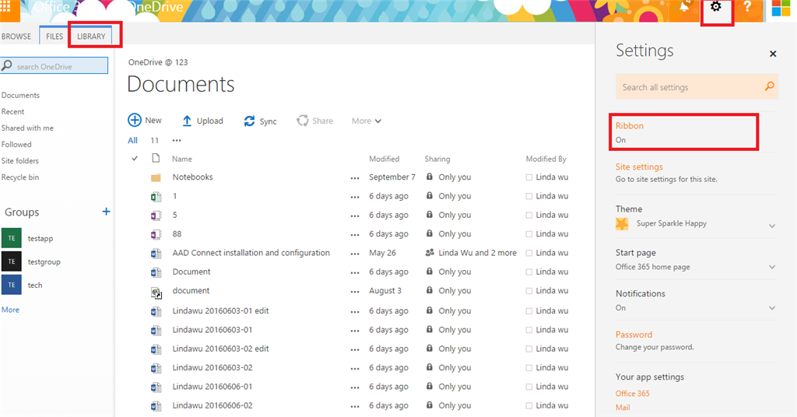The height and width of the screenshot is (417, 797).
Task: Click the OneNote icon of file 5
Action: [156, 216]
